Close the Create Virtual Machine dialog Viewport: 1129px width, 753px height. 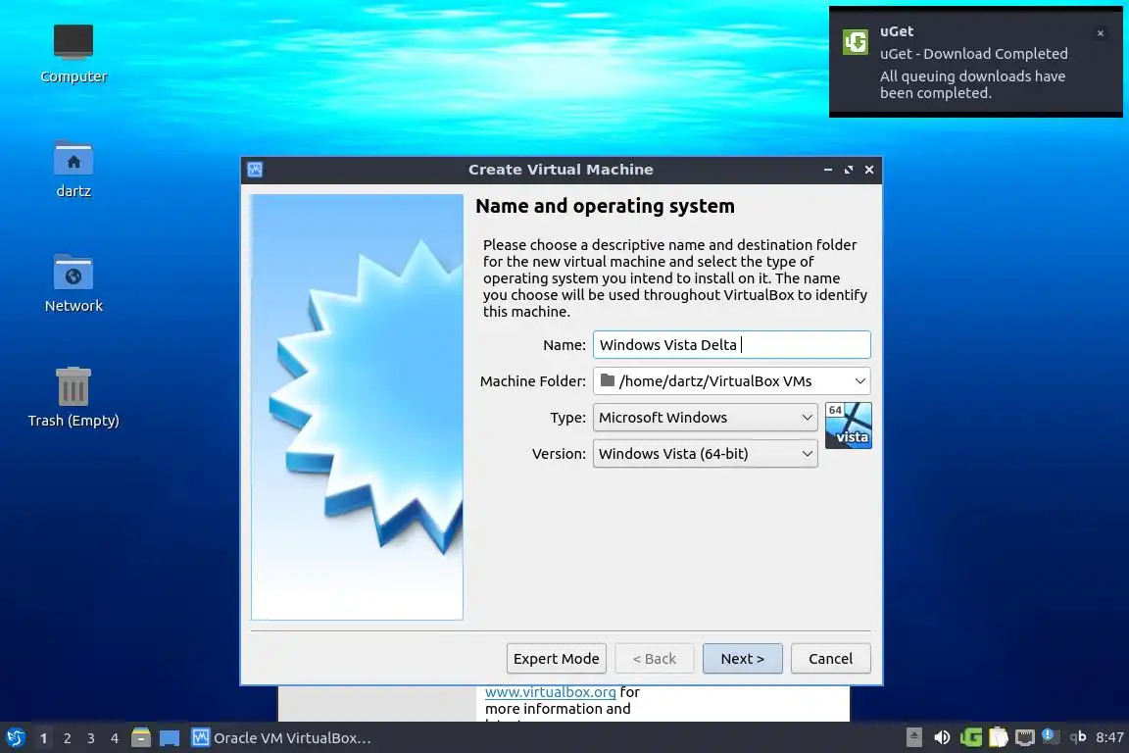869,170
